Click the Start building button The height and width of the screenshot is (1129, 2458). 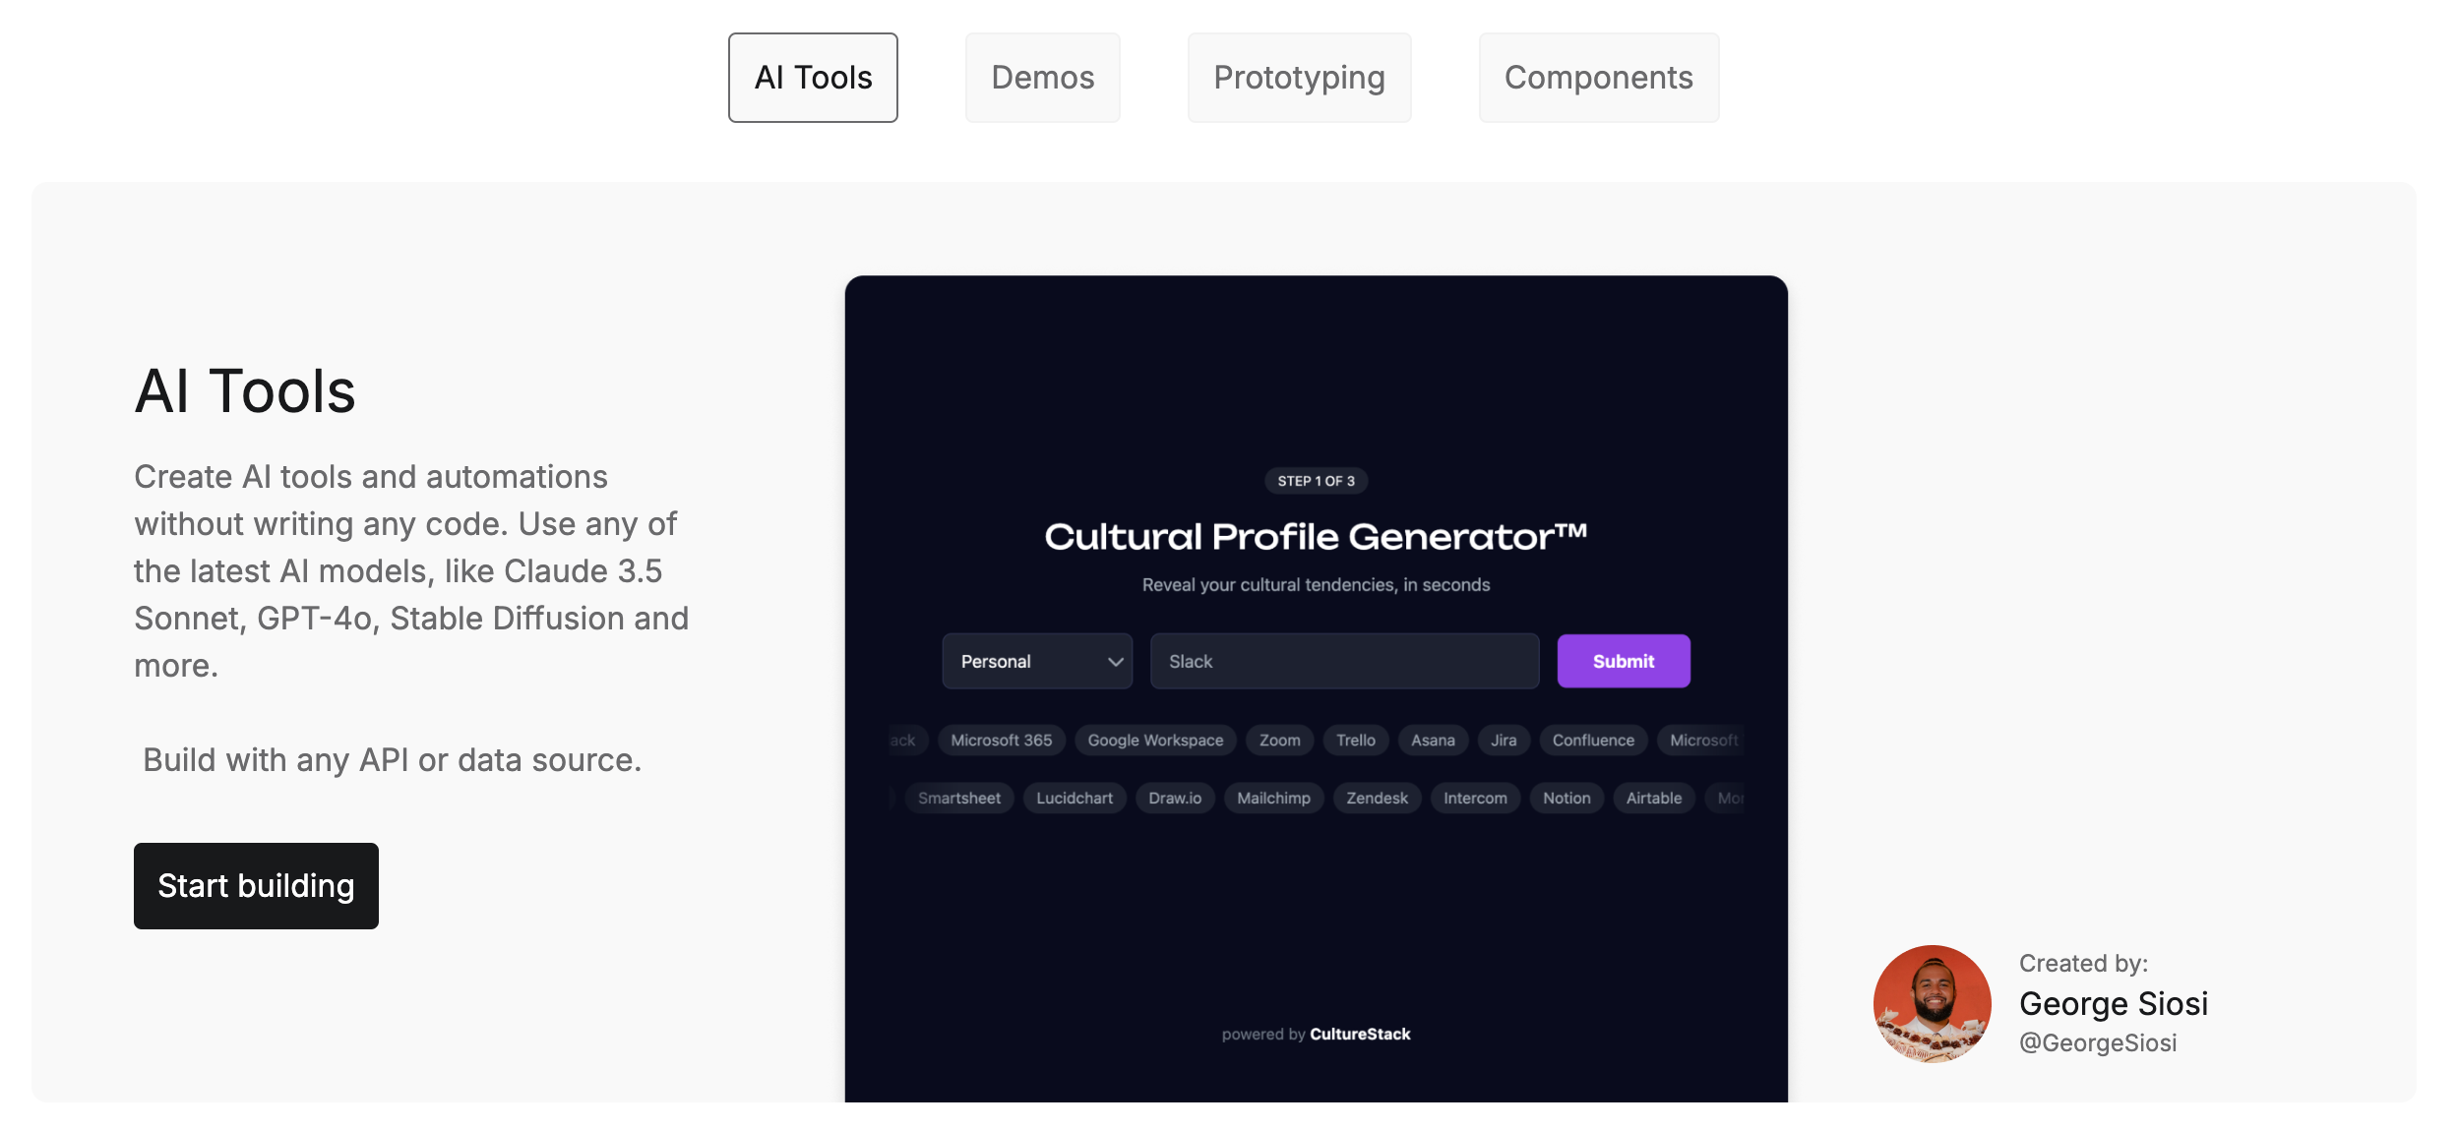click(256, 886)
